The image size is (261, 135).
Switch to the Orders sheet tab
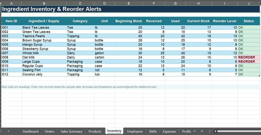pos(49,131)
